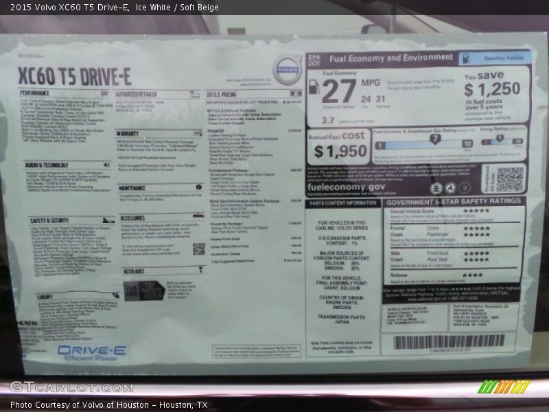
Task: Click the 31 highway MPG value
Action: (381, 99)
